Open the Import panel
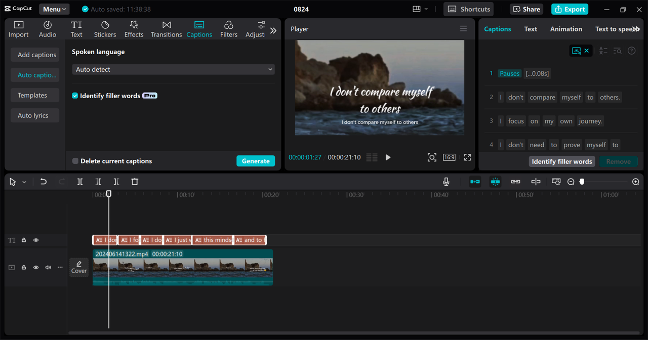 point(18,29)
